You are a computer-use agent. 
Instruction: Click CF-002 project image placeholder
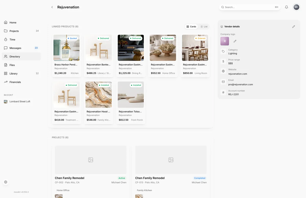(x=91, y=160)
